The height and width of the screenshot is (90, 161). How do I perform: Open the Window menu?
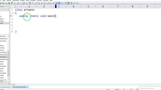click(45, 0)
